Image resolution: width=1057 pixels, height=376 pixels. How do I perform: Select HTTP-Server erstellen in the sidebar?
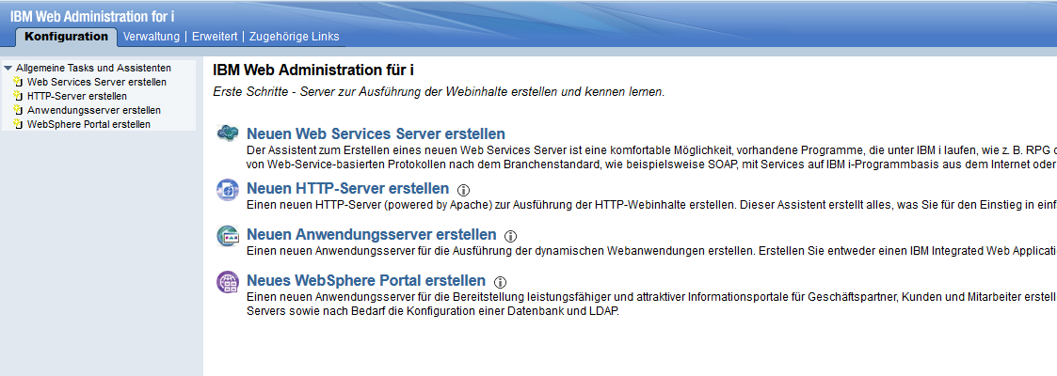[x=77, y=96]
